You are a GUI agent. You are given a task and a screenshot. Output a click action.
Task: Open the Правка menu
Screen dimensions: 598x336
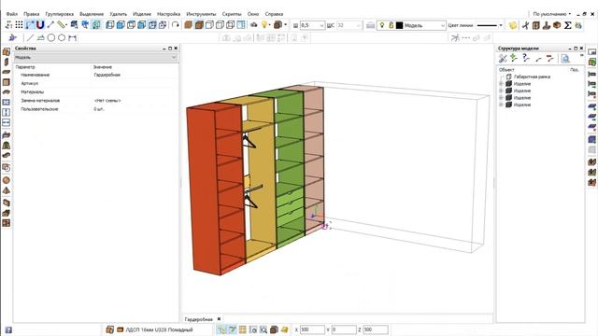pyautogui.click(x=31, y=14)
